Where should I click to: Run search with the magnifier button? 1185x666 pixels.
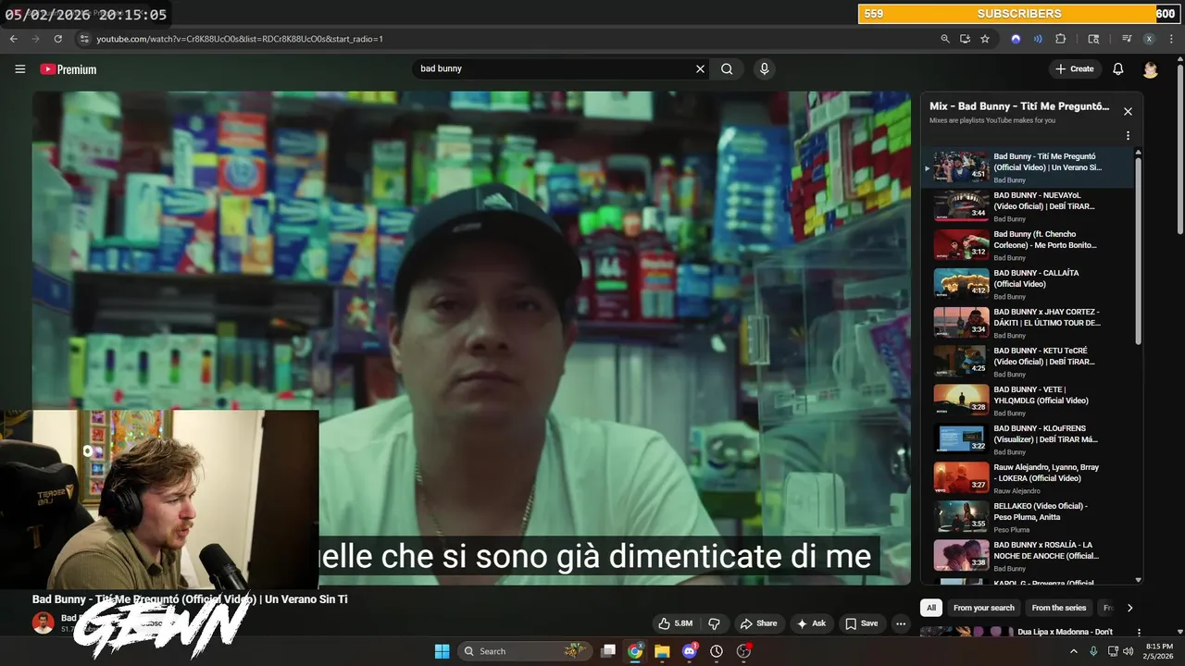click(x=727, y=68)
